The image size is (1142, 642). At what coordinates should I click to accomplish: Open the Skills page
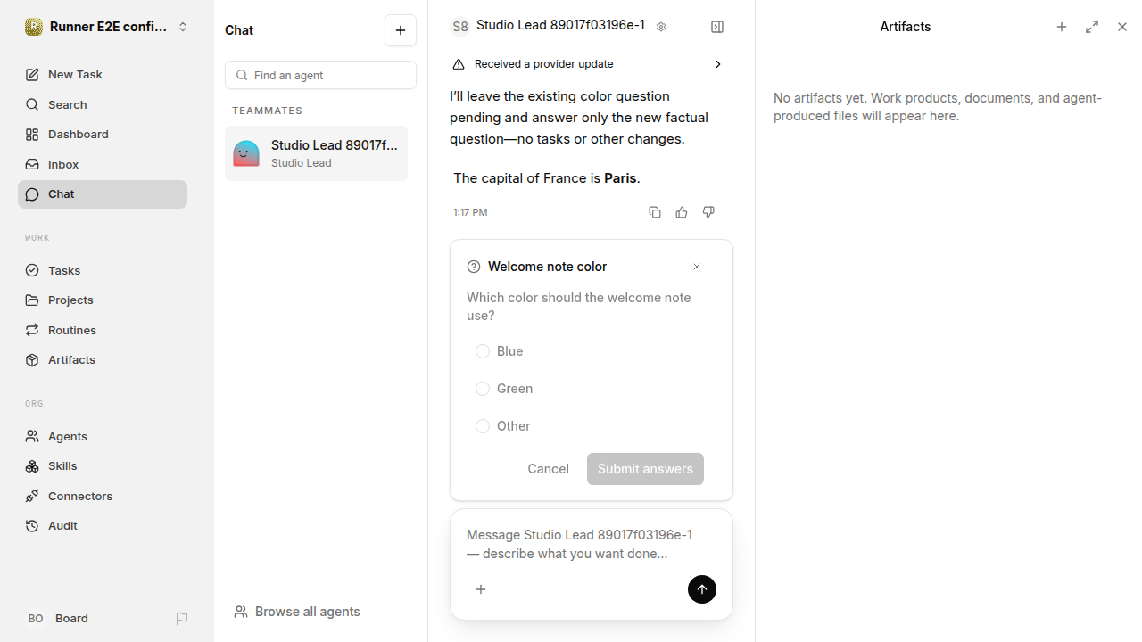tap(103, 466)
